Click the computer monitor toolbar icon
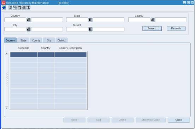195x129 pixels. (x=24, y=7)
